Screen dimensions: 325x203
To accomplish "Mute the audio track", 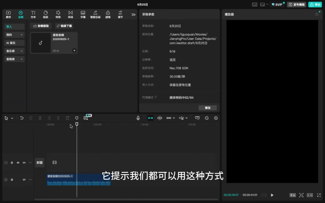I will point(24,180).
